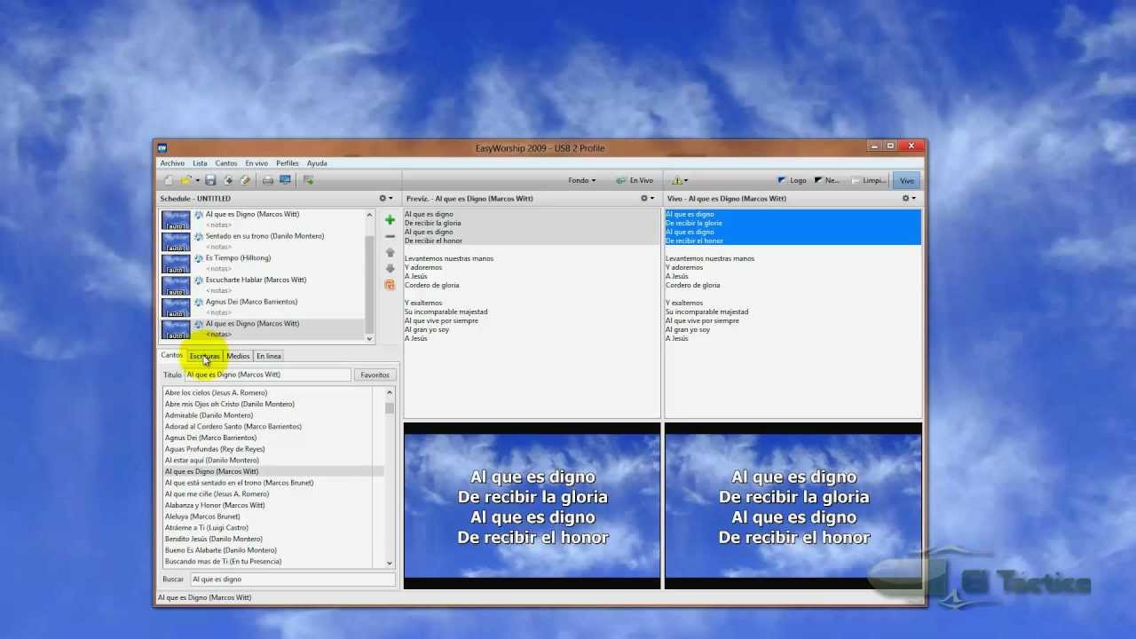Click music icon of Escucharte Hablar item
This screenshot has width=1136, height=639.
pos(199,280)
